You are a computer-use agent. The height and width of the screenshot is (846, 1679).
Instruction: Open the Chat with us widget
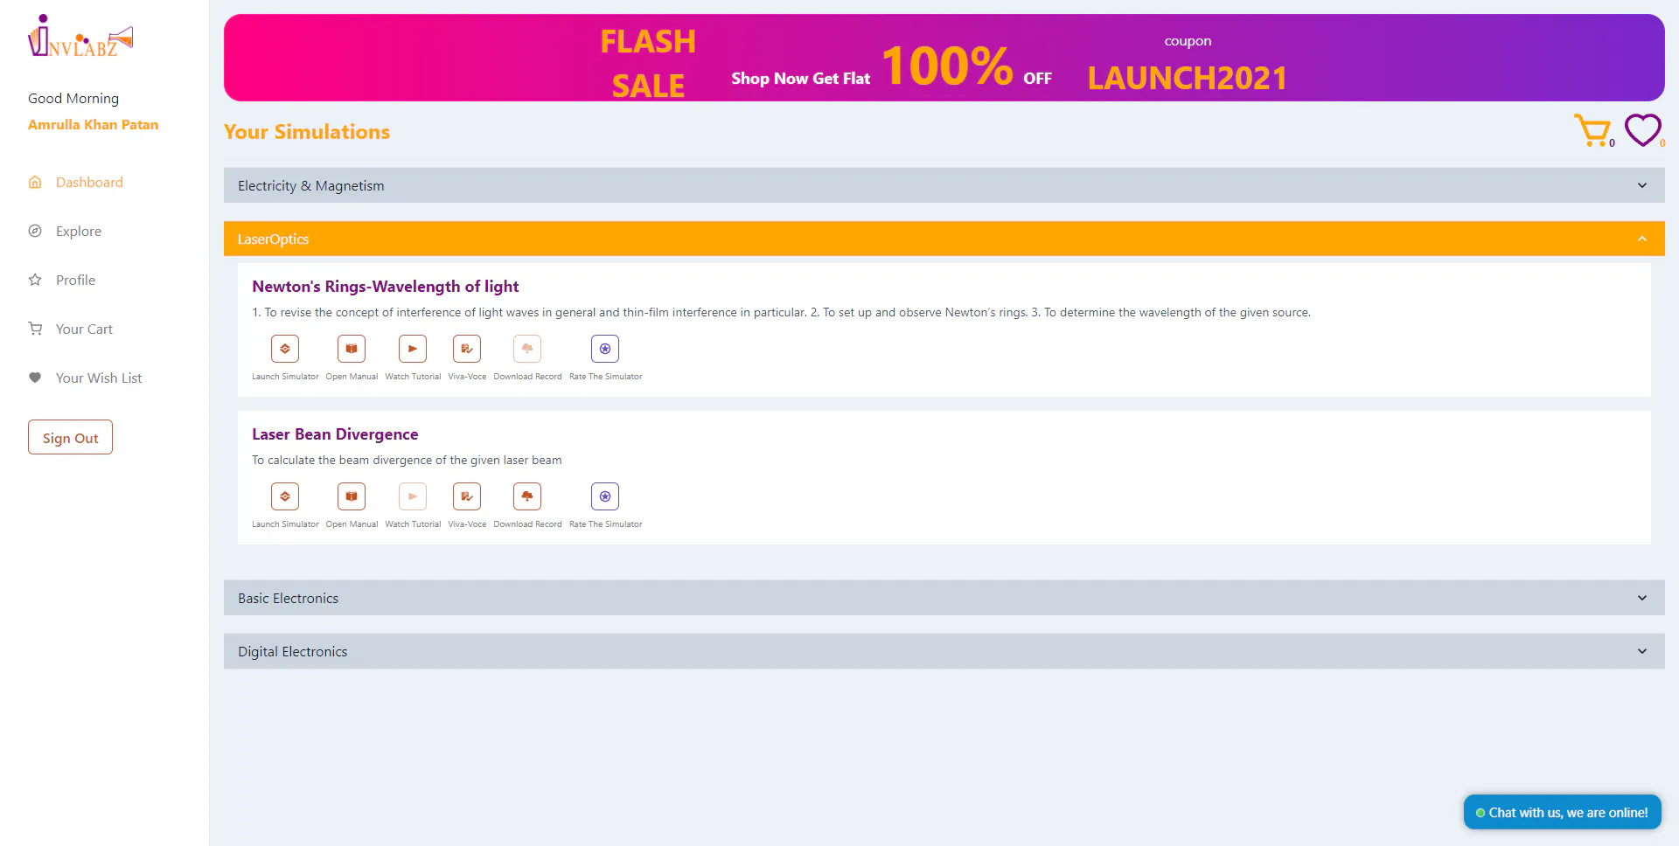(1563, 812)
